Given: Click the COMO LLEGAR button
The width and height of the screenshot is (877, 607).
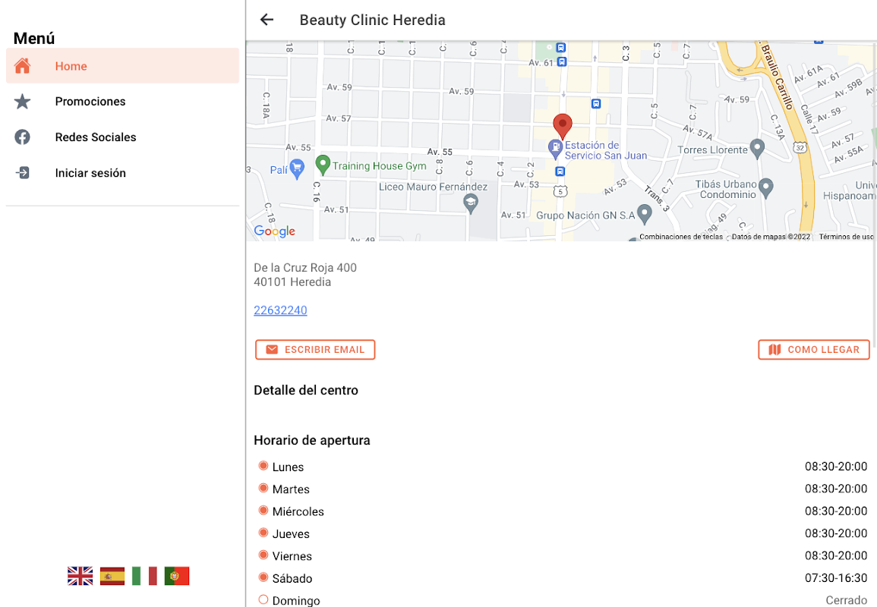Looking at the screenshot, I should pos(814,349).
